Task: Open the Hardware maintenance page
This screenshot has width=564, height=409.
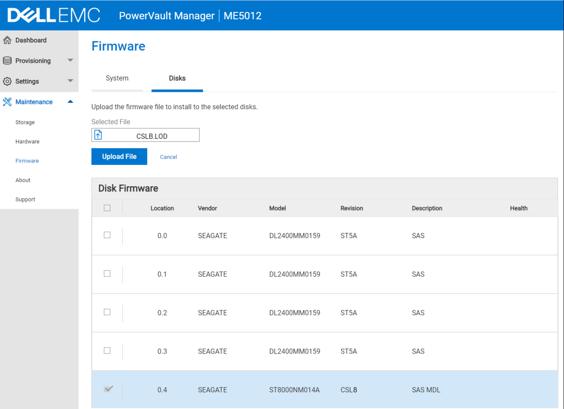Action: (x=27, y=141)
